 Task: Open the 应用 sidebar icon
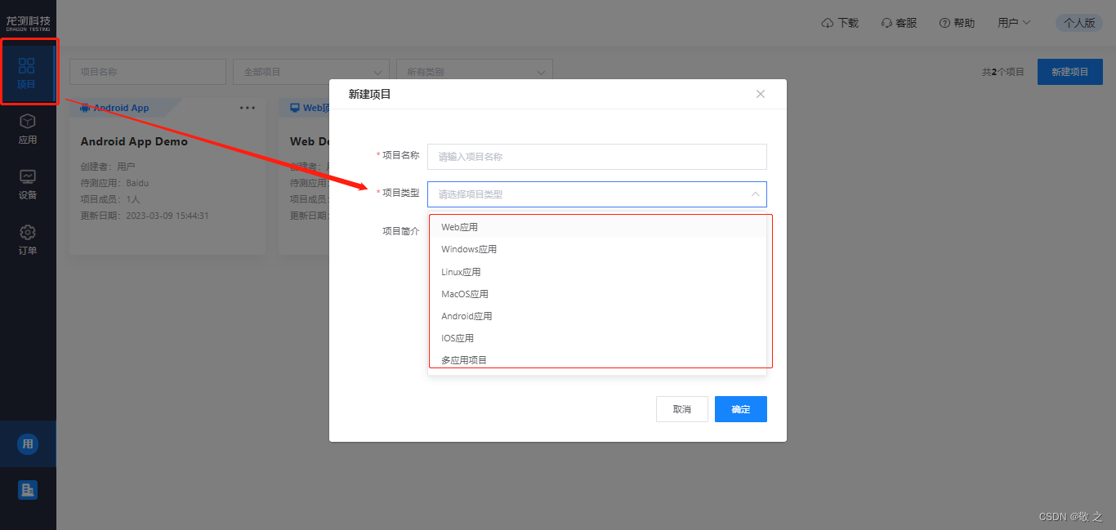tap(27, 128)
